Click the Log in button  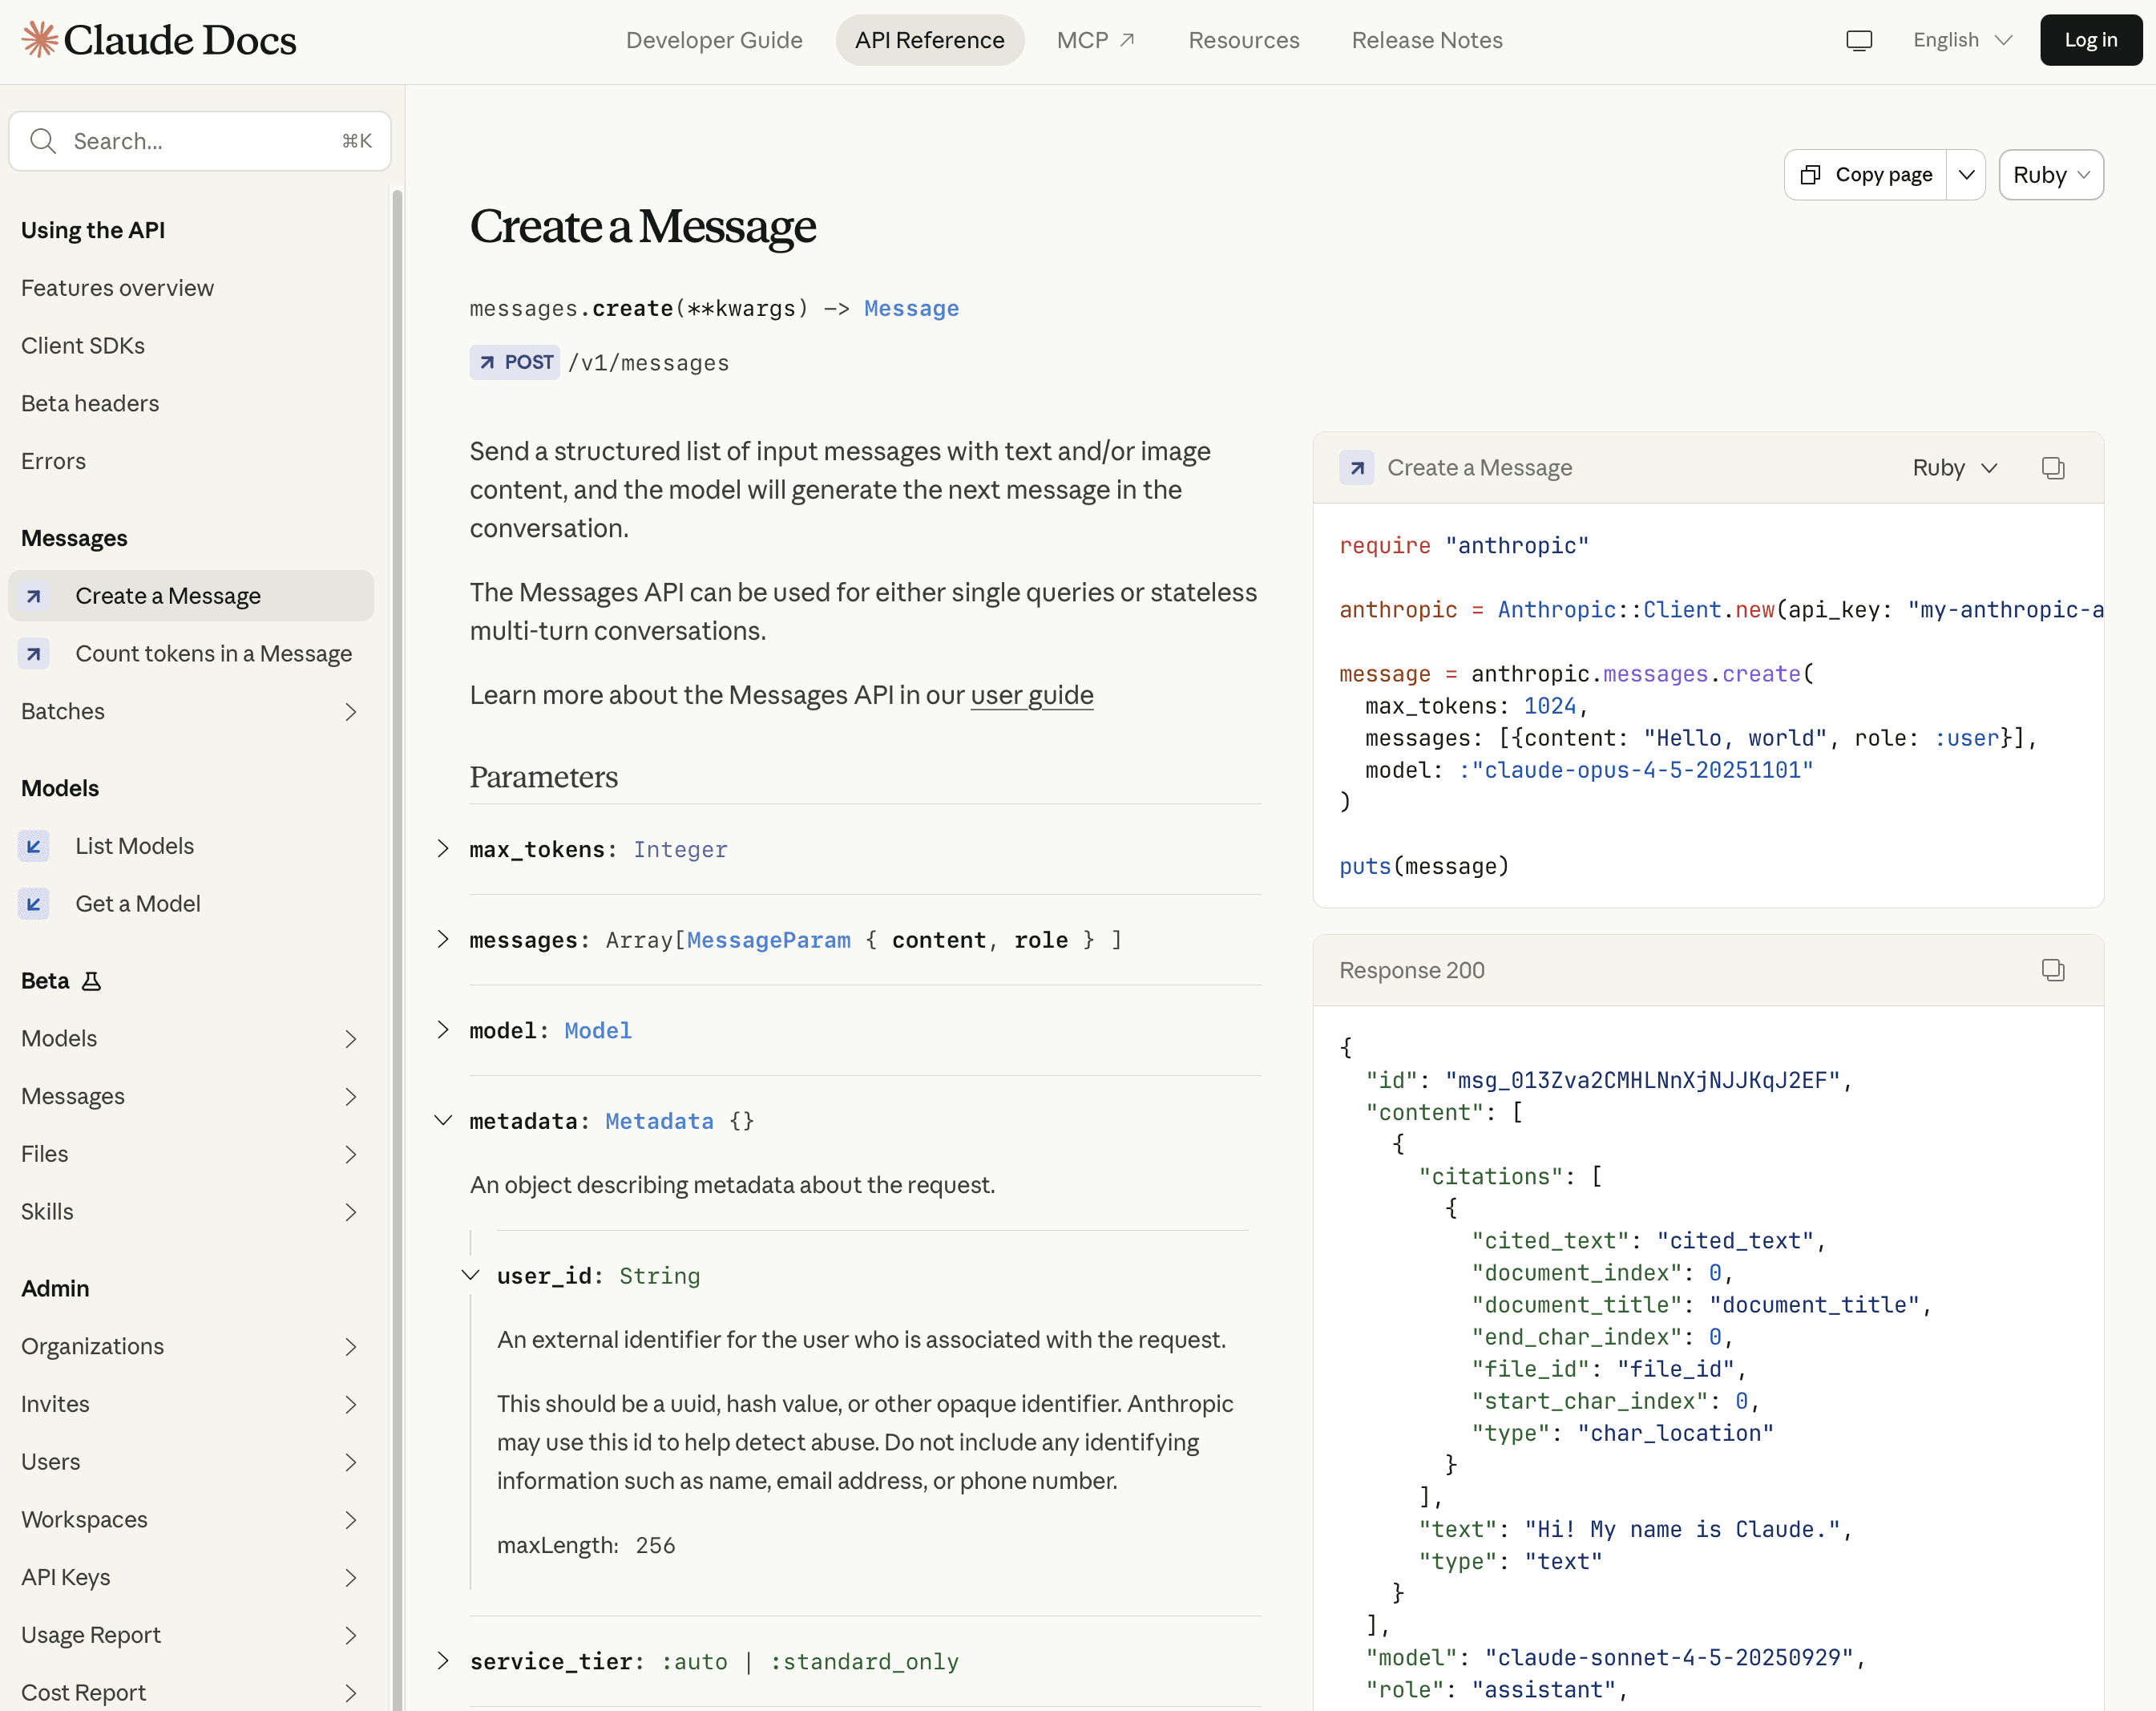(x=2090, y=40)
